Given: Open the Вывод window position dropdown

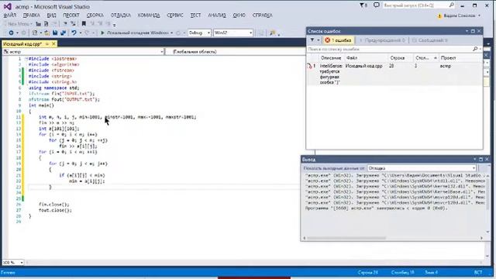Looking at the screenshot, I should click(474, 159).
